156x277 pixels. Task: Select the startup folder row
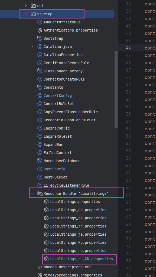coord(57,14)
